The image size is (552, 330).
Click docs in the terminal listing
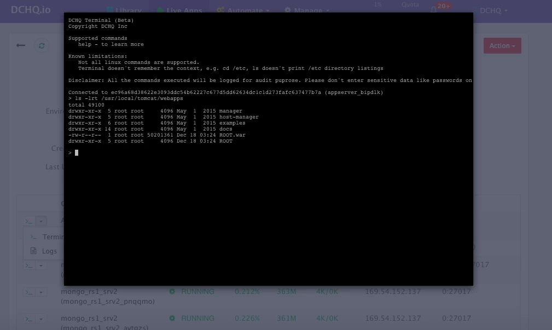pos(225,129)
